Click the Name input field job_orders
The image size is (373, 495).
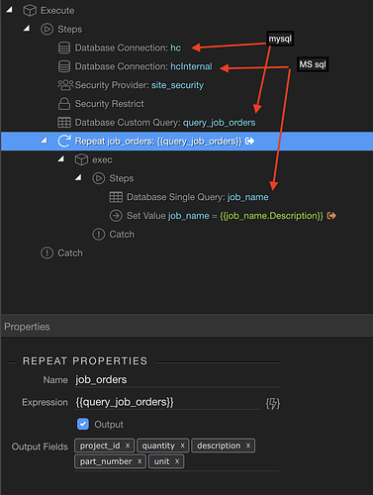click(x=177, y=380)
